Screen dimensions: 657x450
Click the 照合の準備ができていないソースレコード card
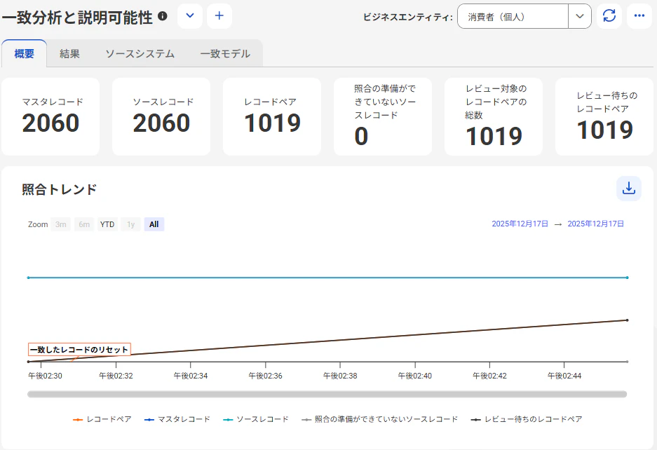(383, 116)
